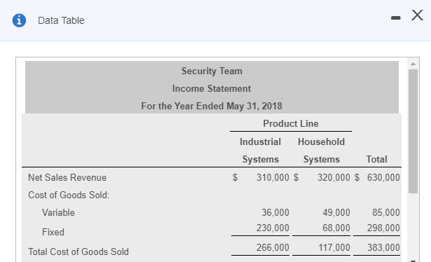Click the 'Total Cost of Goods Sold' label
431x262 pixels.
point(78,251)
